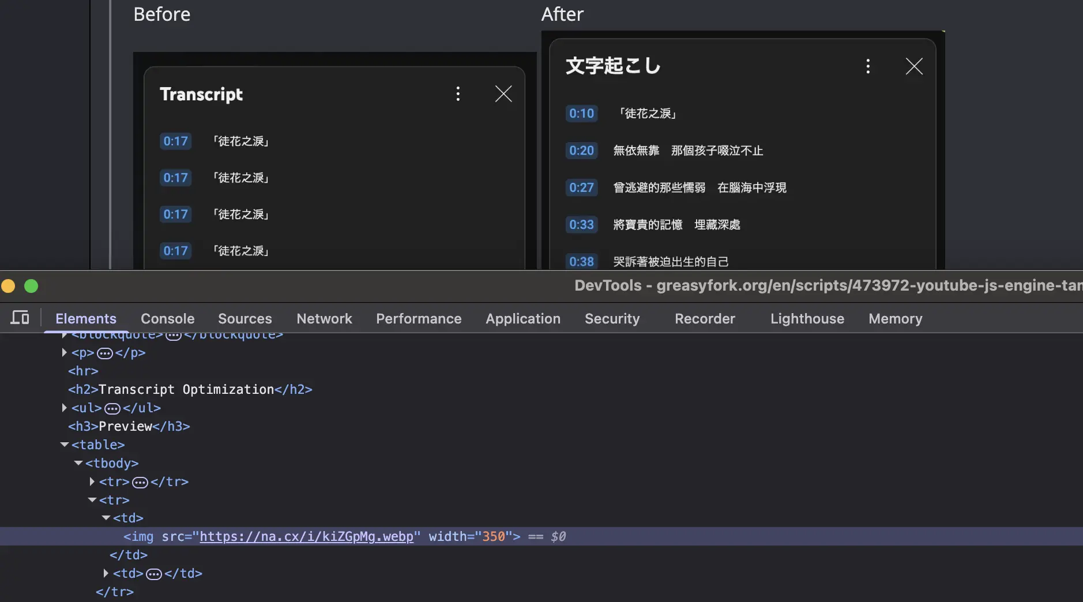The height and width of the screenshot is (602, 1083).
Task: Collapse the tbody element node
Action: pyautogui.click(x=78, y=463)
